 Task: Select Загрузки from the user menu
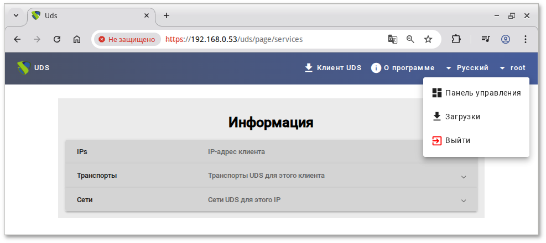click(476, 117)
